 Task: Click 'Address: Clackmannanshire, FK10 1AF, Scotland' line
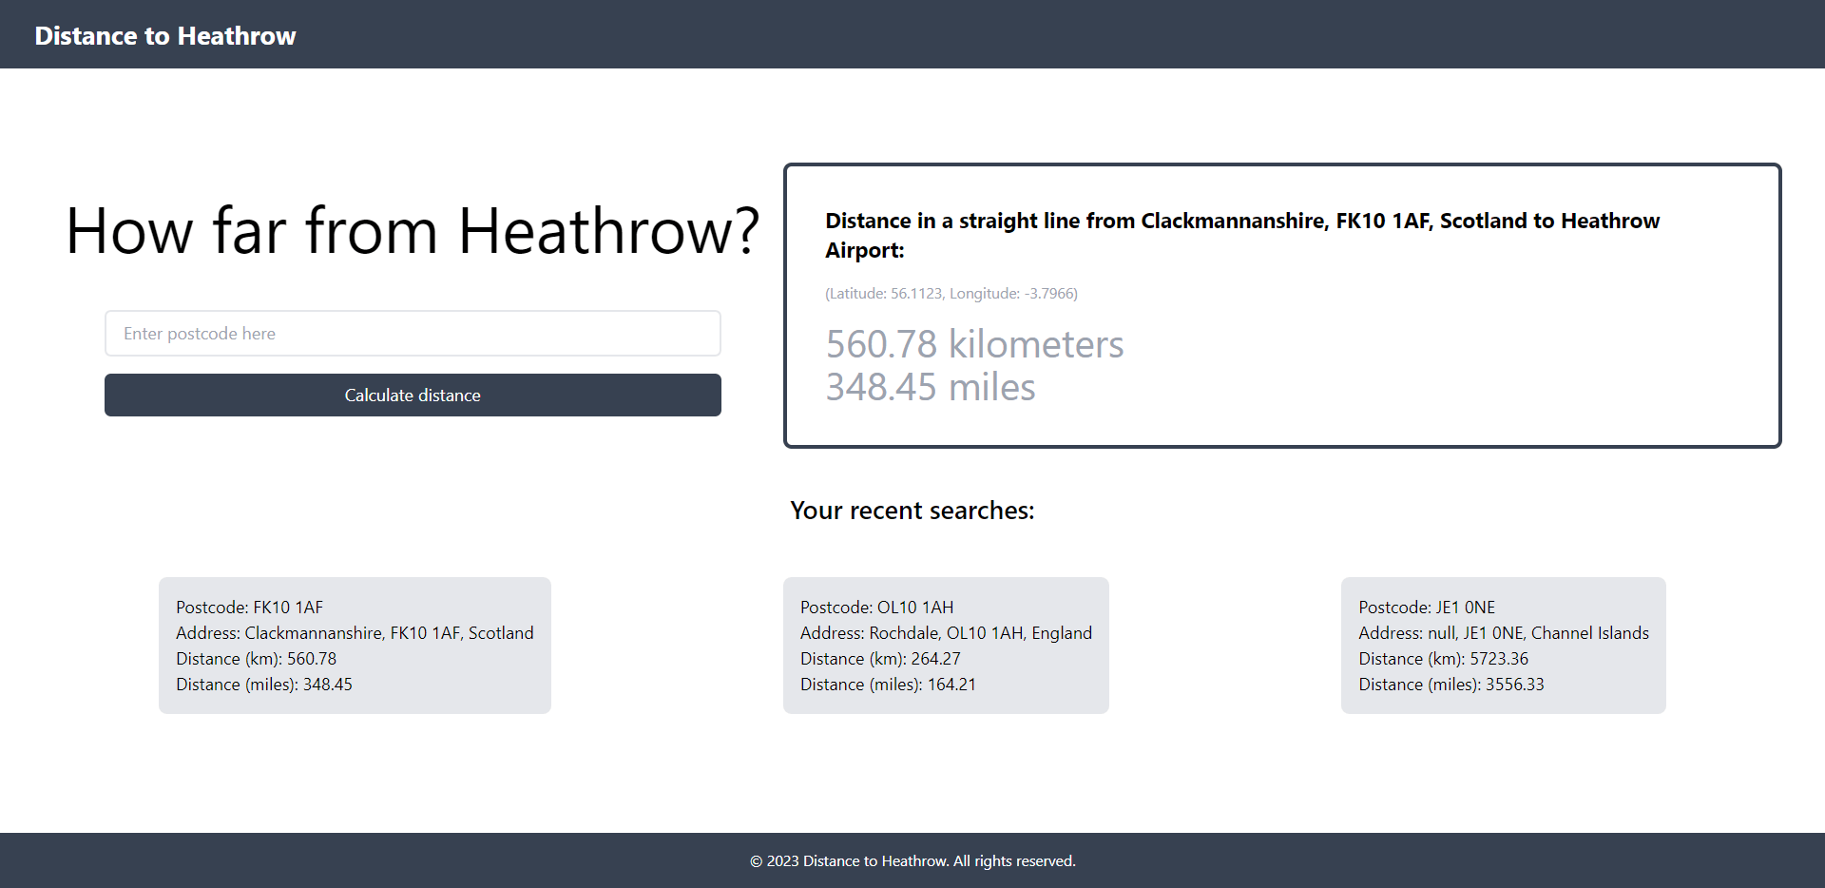coord(355,633)
